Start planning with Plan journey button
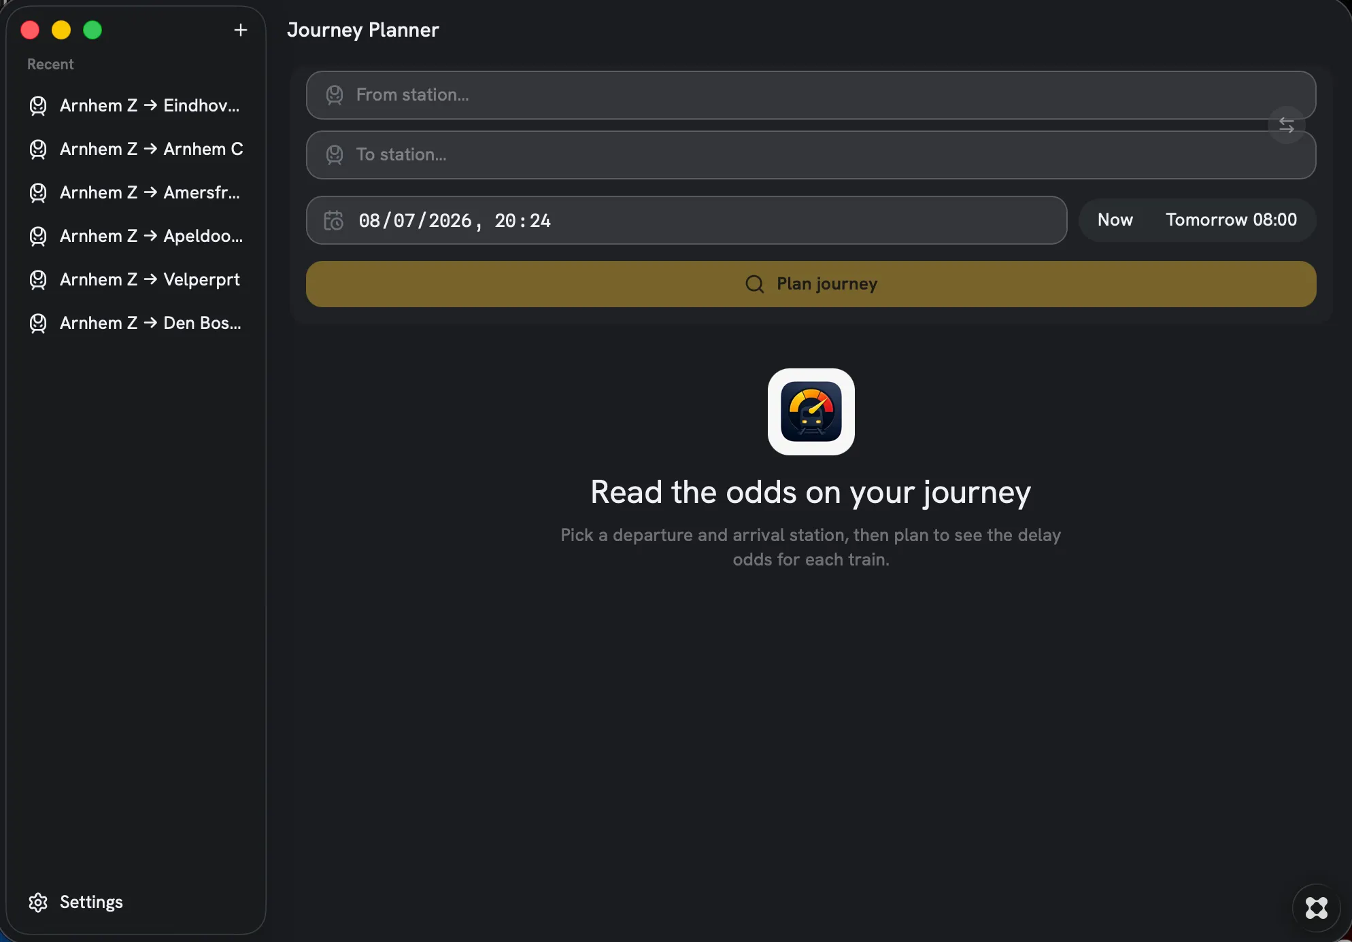 point(811,284)
